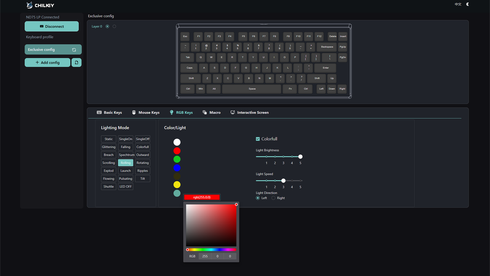
Task: Click the CHILKEY logo icon
Action: [29, 5]
